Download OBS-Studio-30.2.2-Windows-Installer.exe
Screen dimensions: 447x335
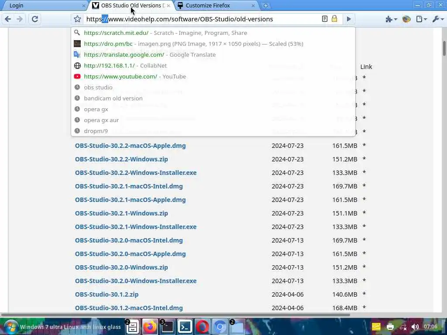coord(136,173)
